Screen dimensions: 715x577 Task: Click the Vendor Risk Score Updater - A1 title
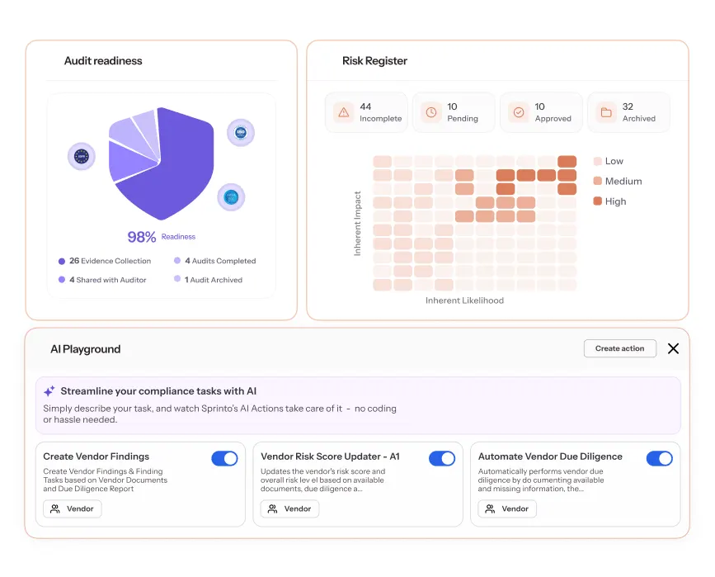coord(330,456)
